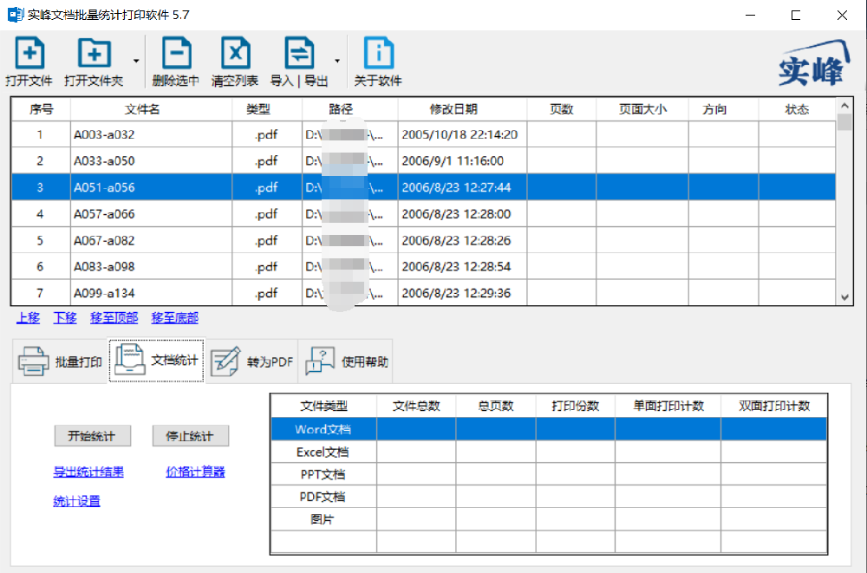Open the 使用帮助 tab
Image resolution: width=867 pixels, height=573 pixels.
(346, 361)
